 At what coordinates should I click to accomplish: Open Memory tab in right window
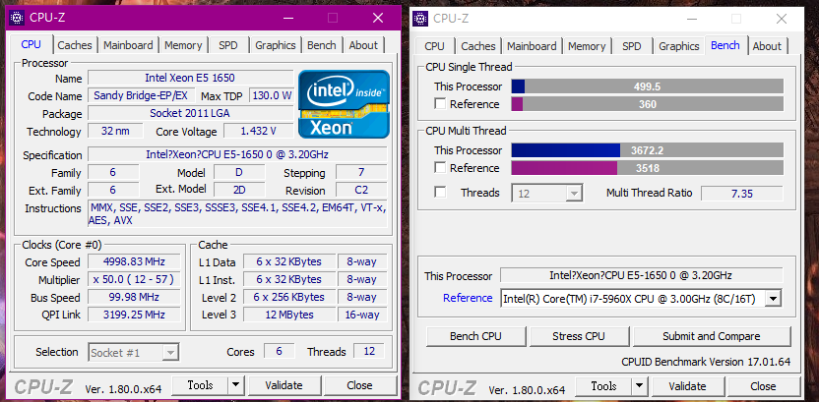587,46
